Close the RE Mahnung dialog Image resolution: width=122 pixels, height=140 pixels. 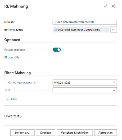(x=113, y=6)
